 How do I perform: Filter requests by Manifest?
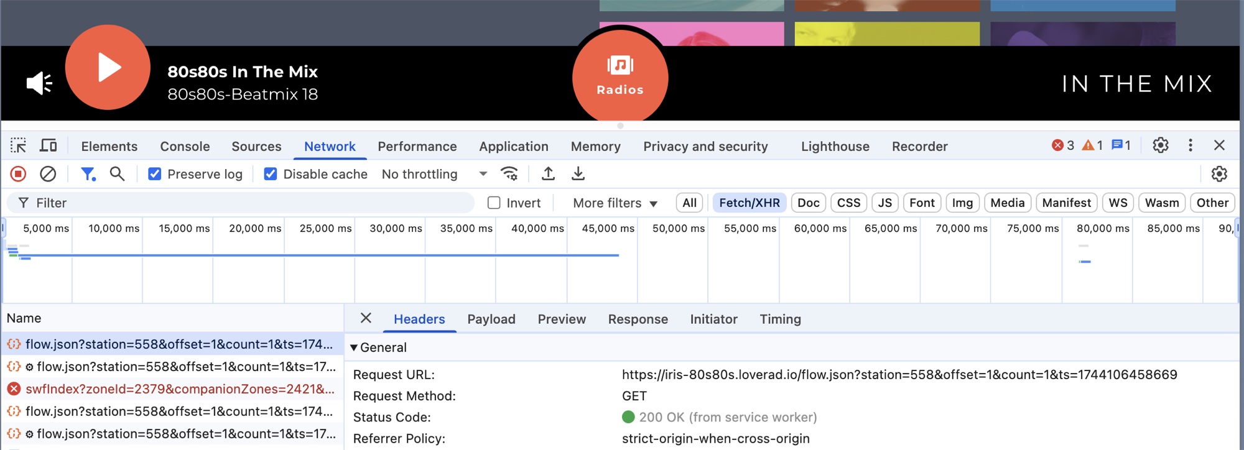[1067, 203]
